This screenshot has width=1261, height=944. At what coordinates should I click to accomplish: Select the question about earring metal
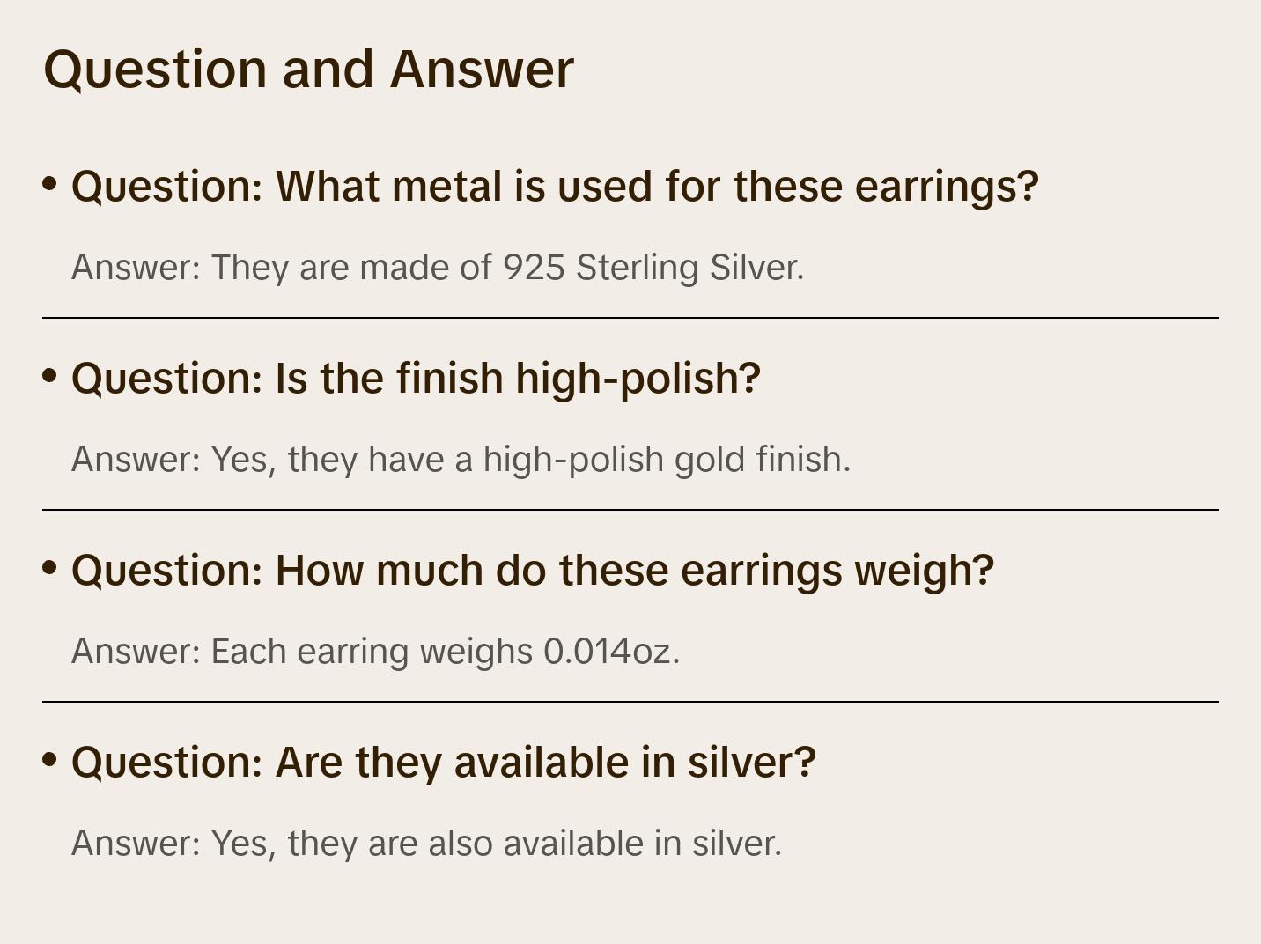click(555, 187)
